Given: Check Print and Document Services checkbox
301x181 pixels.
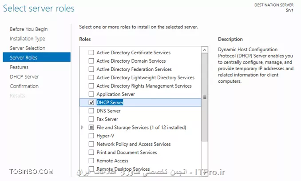Looking at the screenshot, I should [91, 153].
